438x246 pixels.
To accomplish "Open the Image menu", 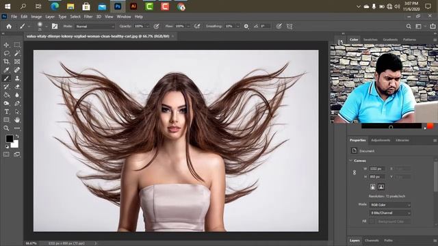I will coord(36,16).
